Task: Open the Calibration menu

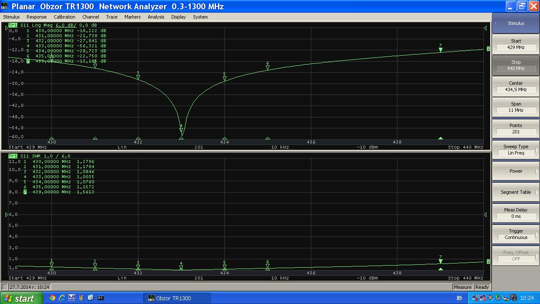Action: pyautogui.click(x=64, y=17)
